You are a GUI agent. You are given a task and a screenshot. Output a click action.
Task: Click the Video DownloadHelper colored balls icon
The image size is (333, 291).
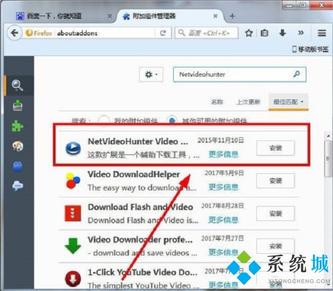[73, 181]
